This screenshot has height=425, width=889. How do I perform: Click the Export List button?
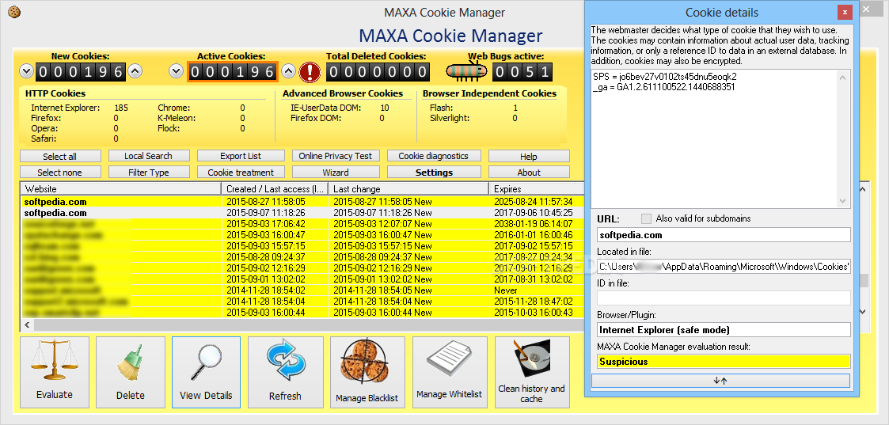point(241,156)
